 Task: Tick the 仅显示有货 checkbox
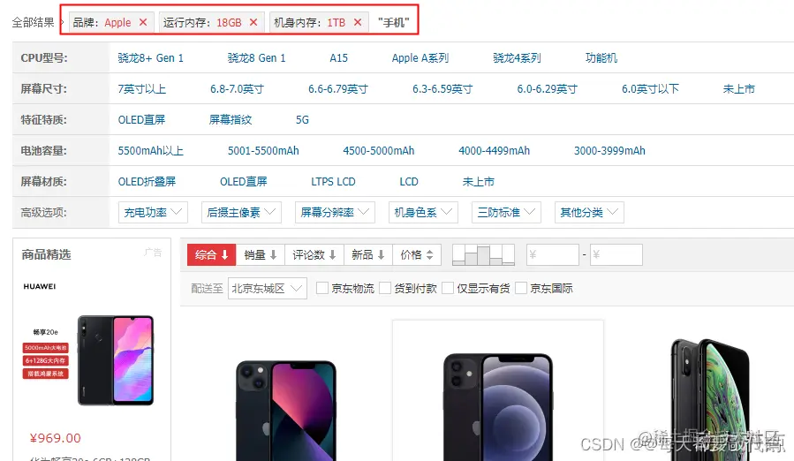click(448, 288)
